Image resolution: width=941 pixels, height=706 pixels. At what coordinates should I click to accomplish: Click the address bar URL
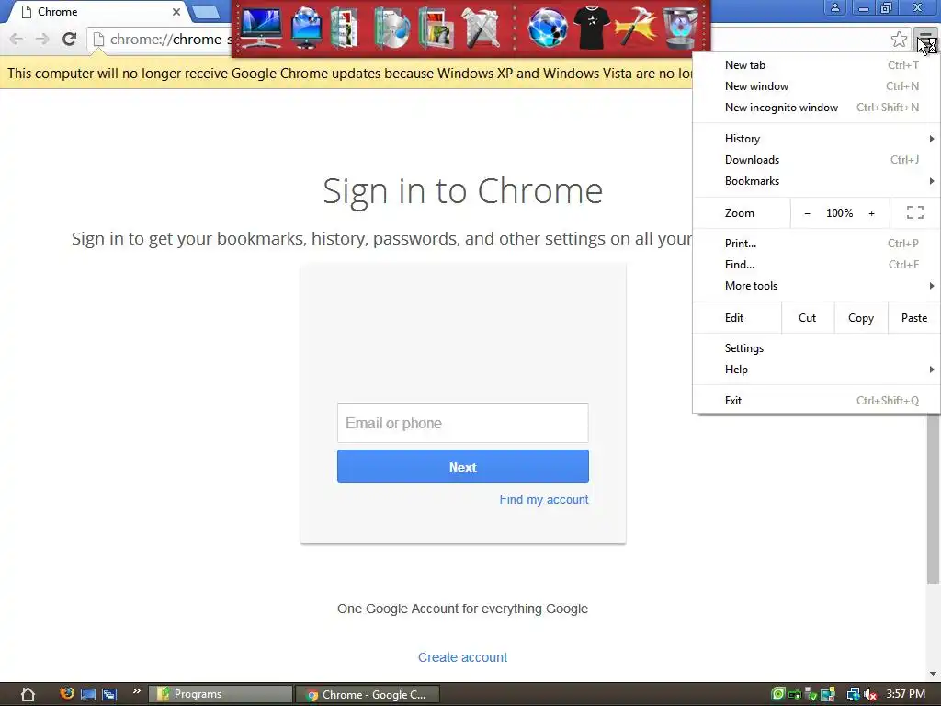click(x=171, y=40)
